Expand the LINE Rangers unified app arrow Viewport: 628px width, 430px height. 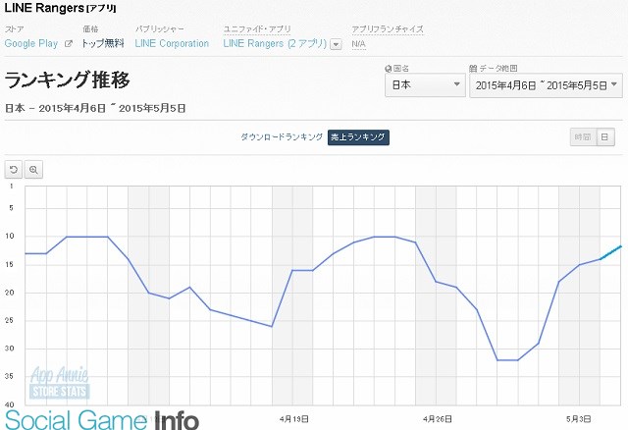(x=336, y=44)
